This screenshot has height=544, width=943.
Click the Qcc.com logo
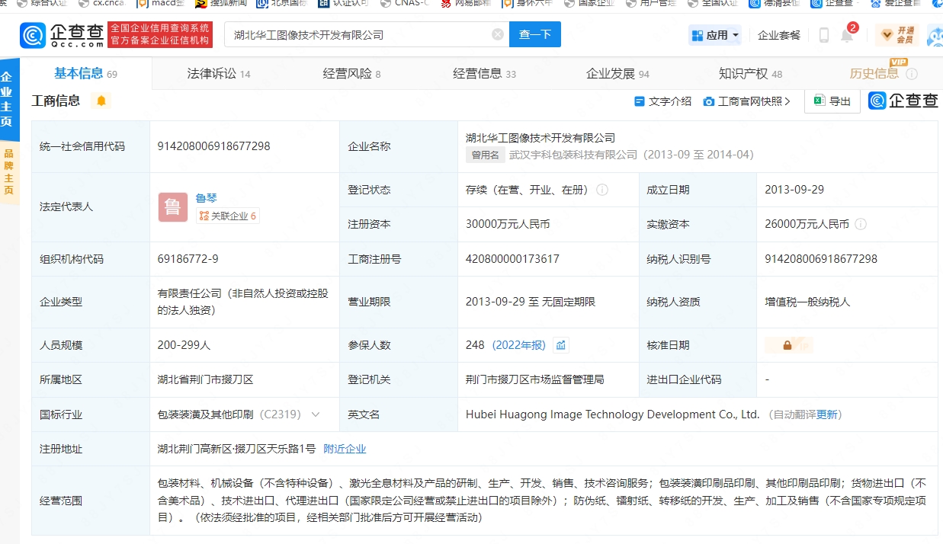[63, 34]
